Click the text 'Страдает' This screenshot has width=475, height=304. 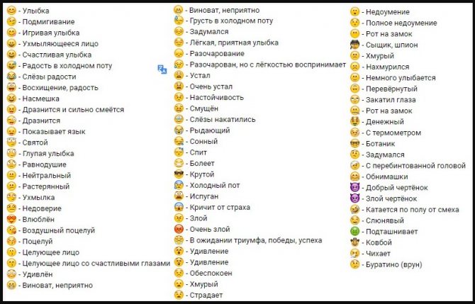click(x=206, y=295)
